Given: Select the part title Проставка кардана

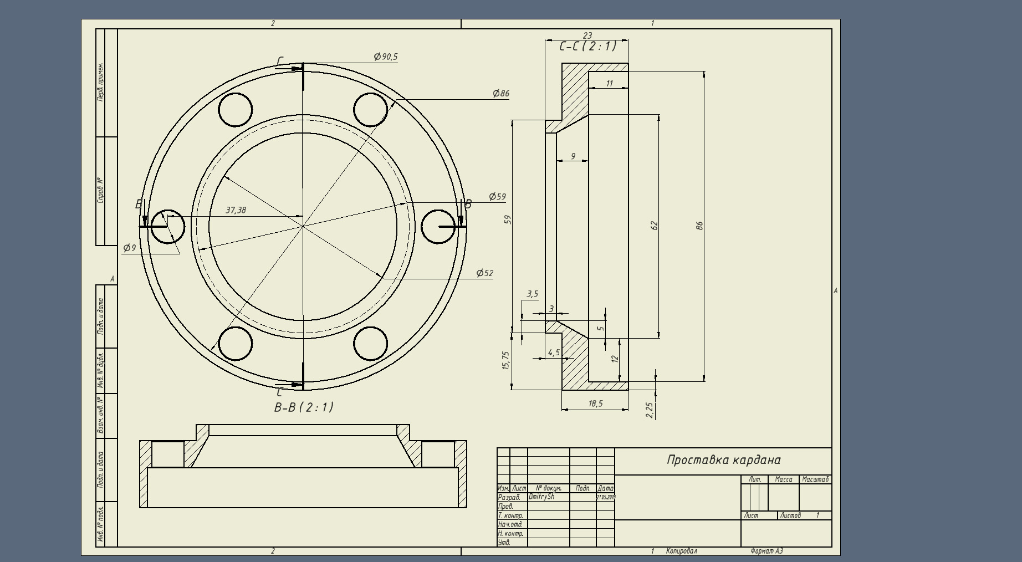Looking at the screenshot, I should [723, 460].
